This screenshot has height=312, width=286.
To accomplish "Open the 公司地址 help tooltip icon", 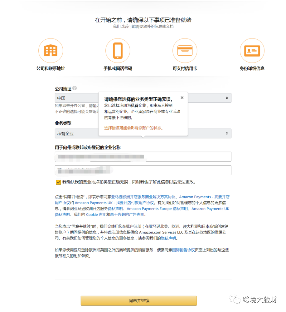I will coord(75,88).
